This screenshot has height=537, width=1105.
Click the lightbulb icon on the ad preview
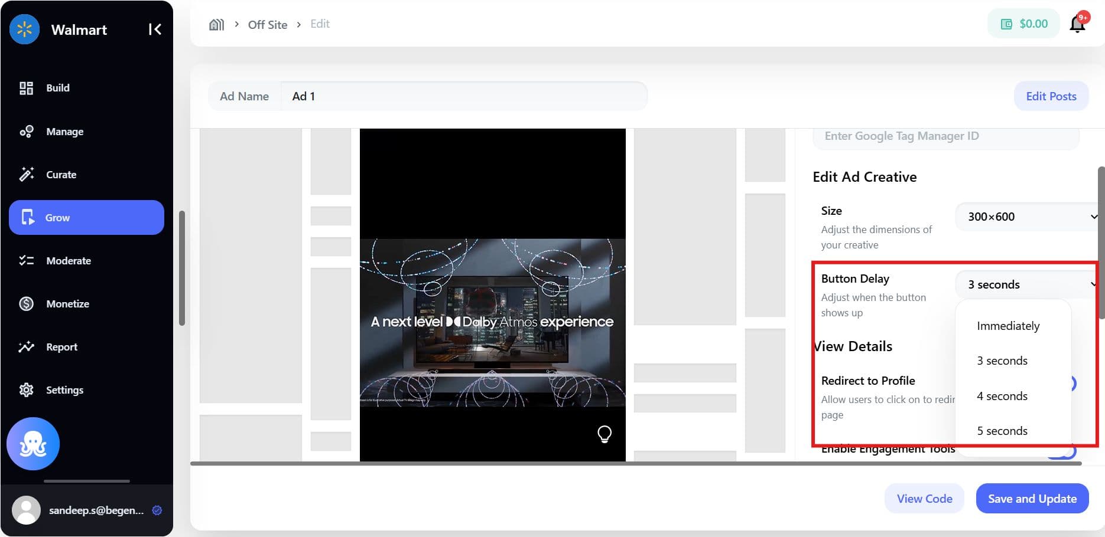pyautogui.click(x=604, y=434)
